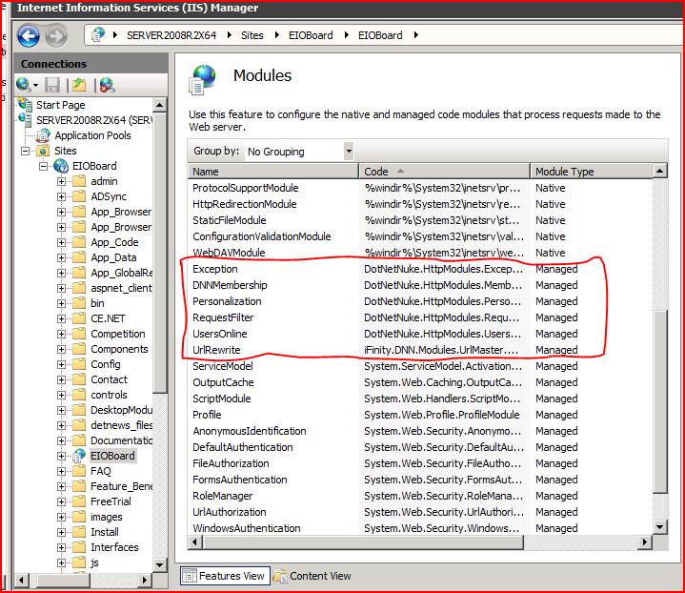Click the modules list scroll down arrow
This screenshot has height=593, width=685.
point(660,527)
